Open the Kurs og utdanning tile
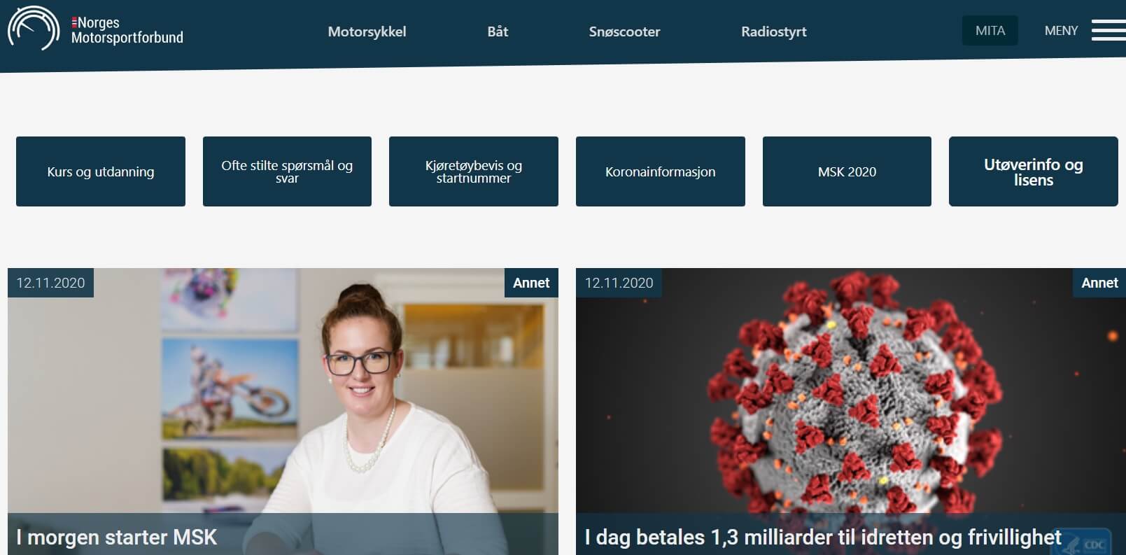This screenshot has width=1126, height=555. 101,171
